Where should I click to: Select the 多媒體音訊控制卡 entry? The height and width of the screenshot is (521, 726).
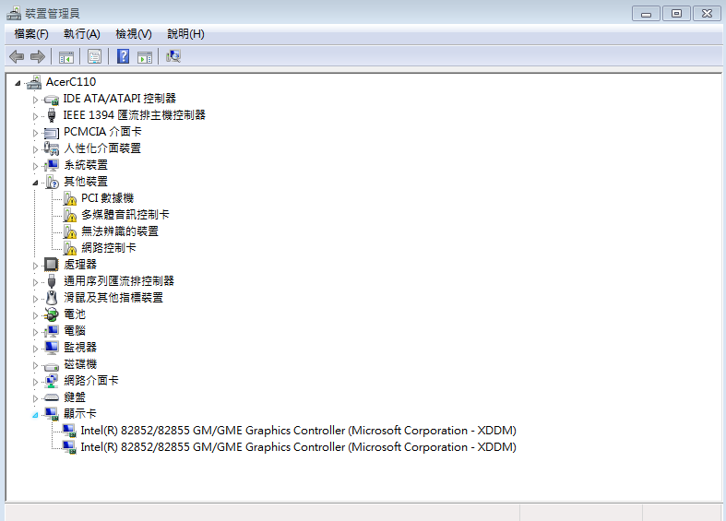pyautogui.click(x=125, y=215)
